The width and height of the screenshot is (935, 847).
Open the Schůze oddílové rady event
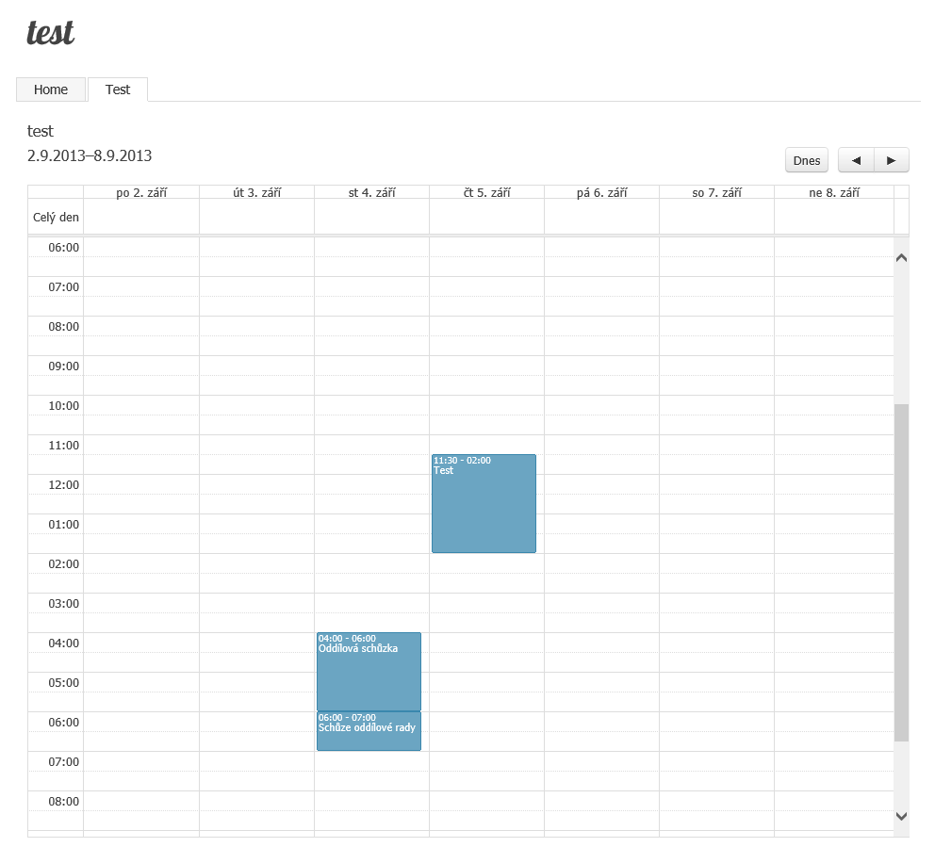[x=369, y=731]
